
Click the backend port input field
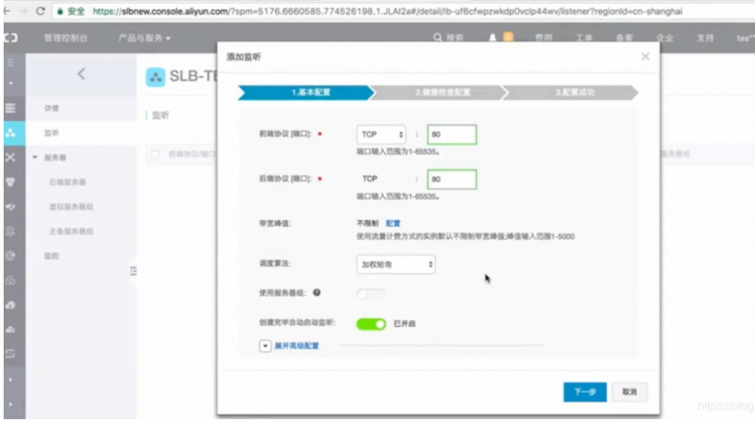coord(452,179)
